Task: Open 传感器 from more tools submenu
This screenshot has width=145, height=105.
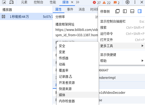Action: pyautogui.click(x=78, y=58)
